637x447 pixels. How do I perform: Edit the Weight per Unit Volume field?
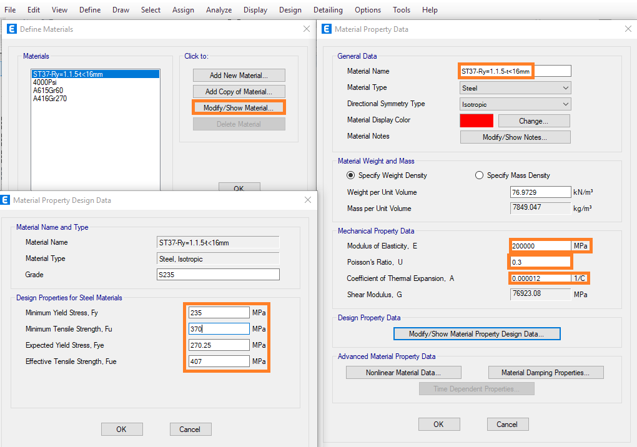pos(540,192)
